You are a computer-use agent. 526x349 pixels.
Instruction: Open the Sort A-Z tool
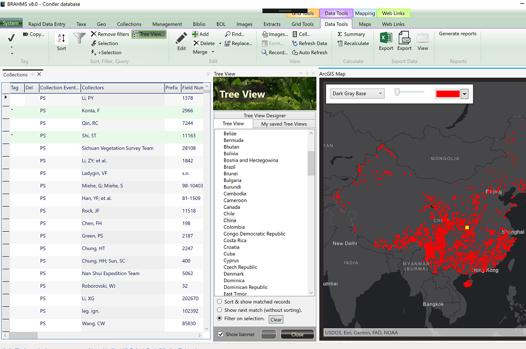tap(61, 42)
